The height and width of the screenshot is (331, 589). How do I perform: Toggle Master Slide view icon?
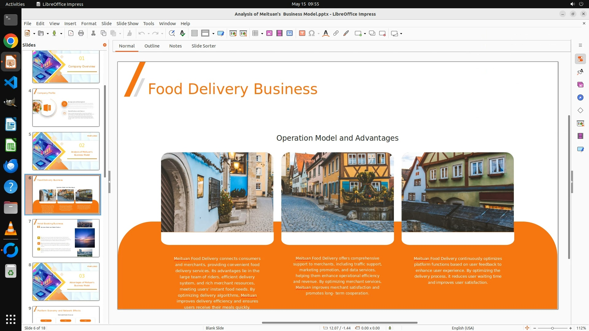point(221,33)
